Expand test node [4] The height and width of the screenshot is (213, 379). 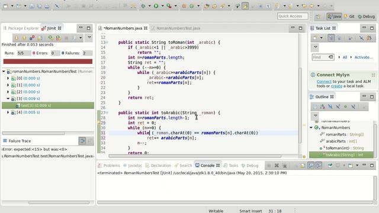(8, 112)
